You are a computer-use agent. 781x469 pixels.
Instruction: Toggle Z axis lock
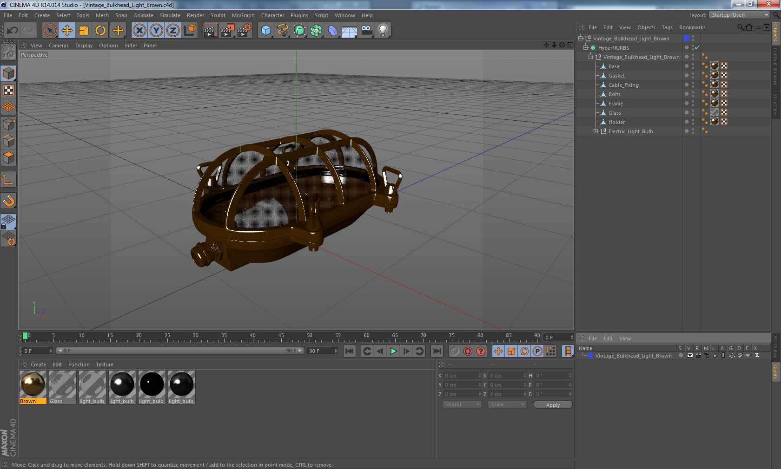click(x=173, y=31)
